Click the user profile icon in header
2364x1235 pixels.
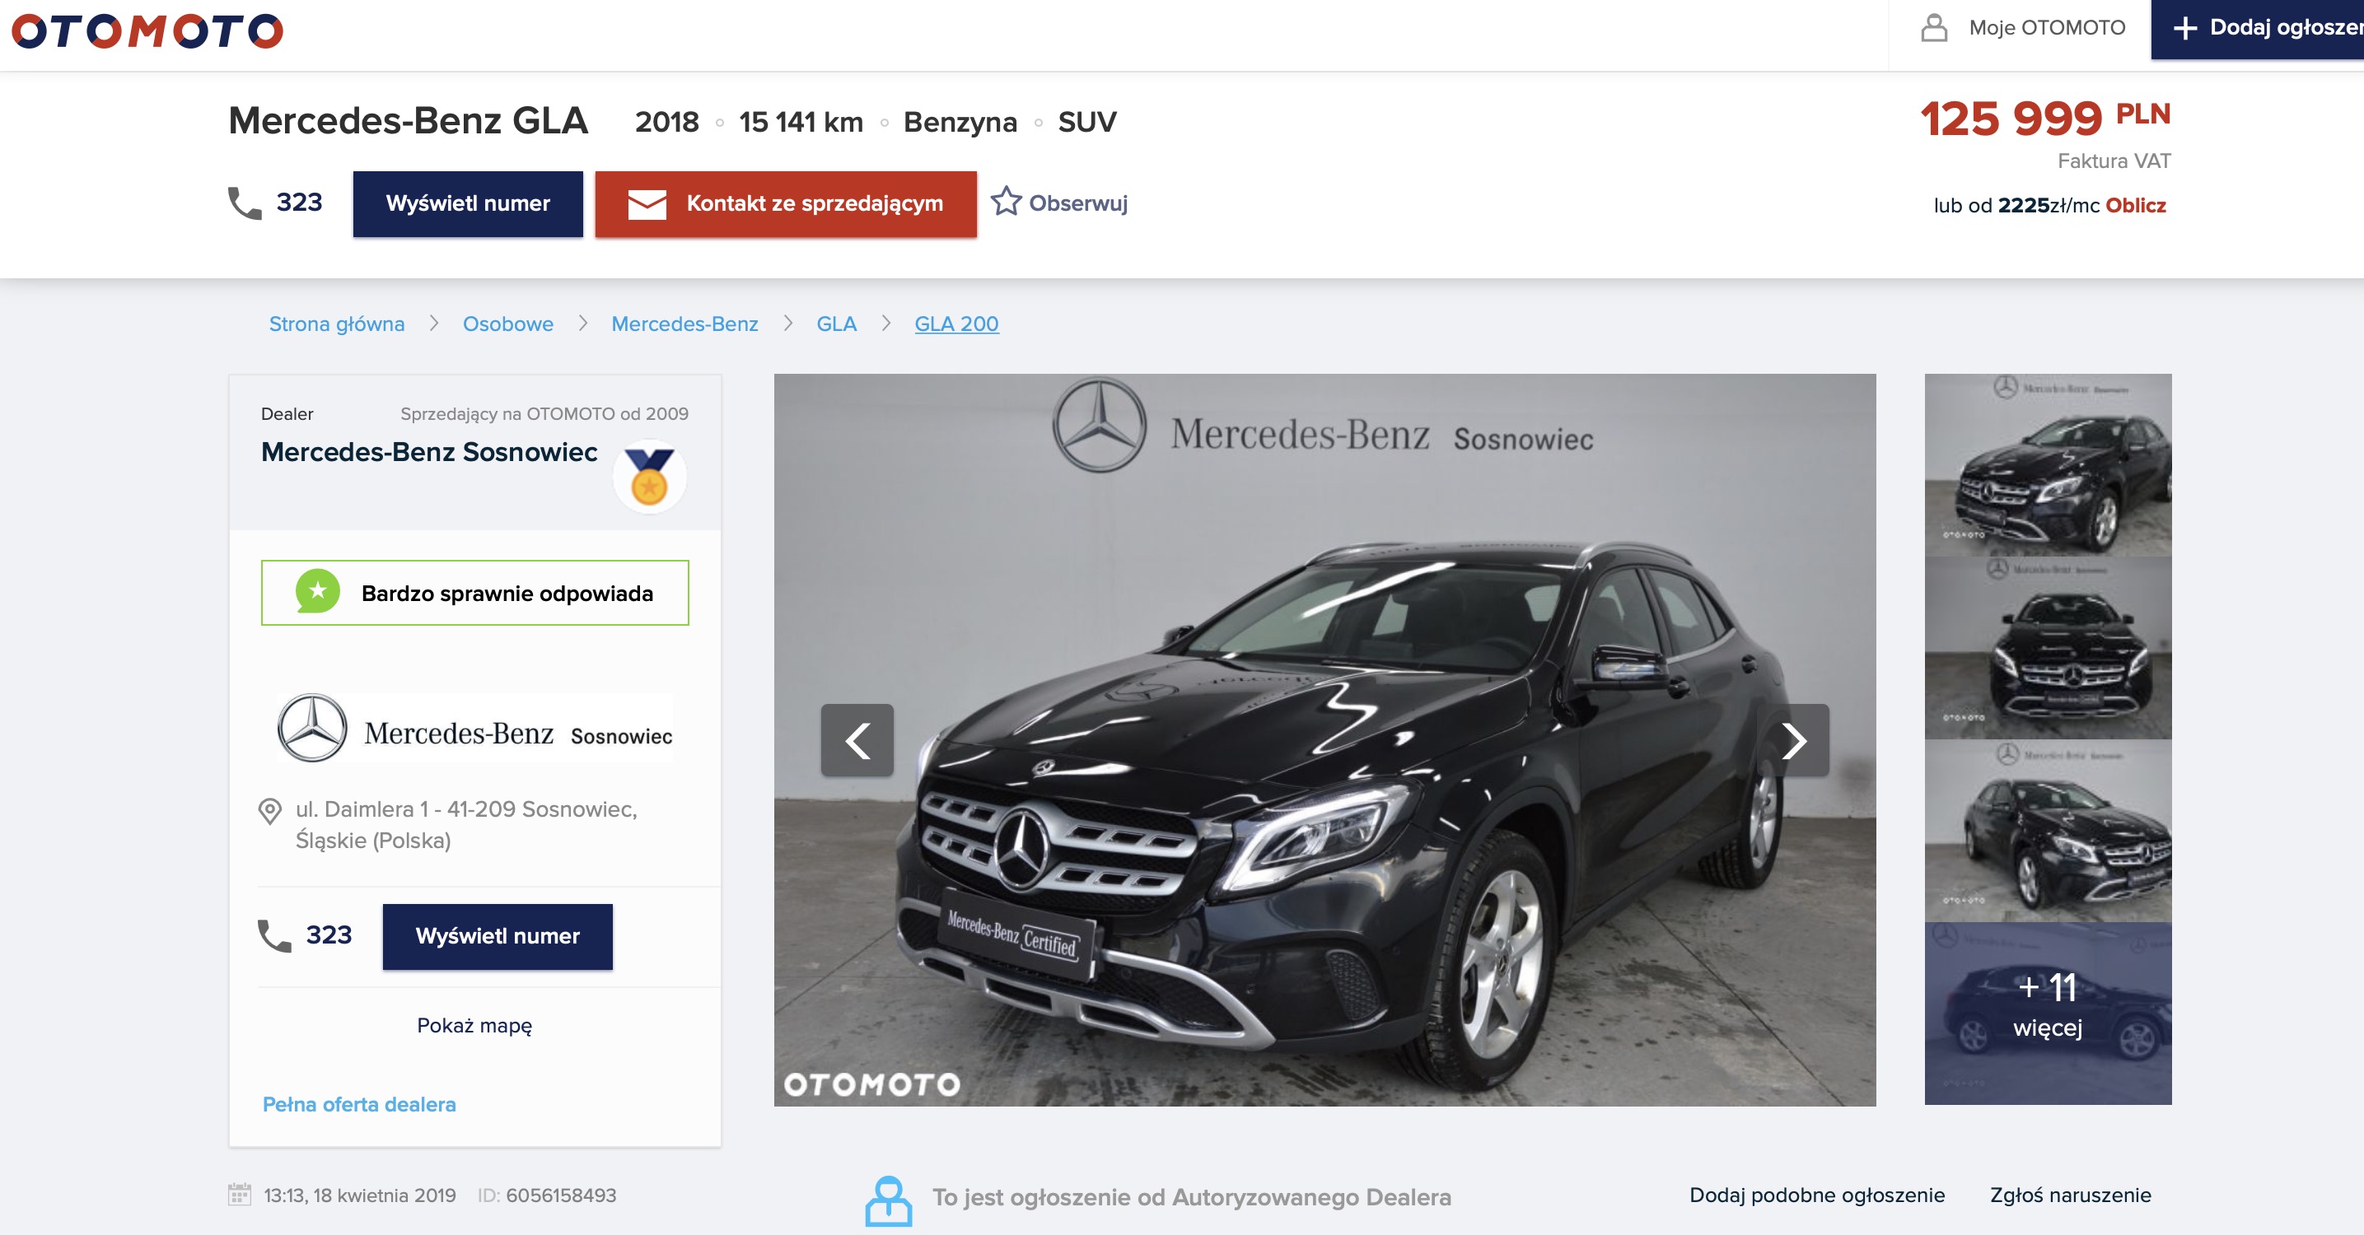tap(1933, 27)
